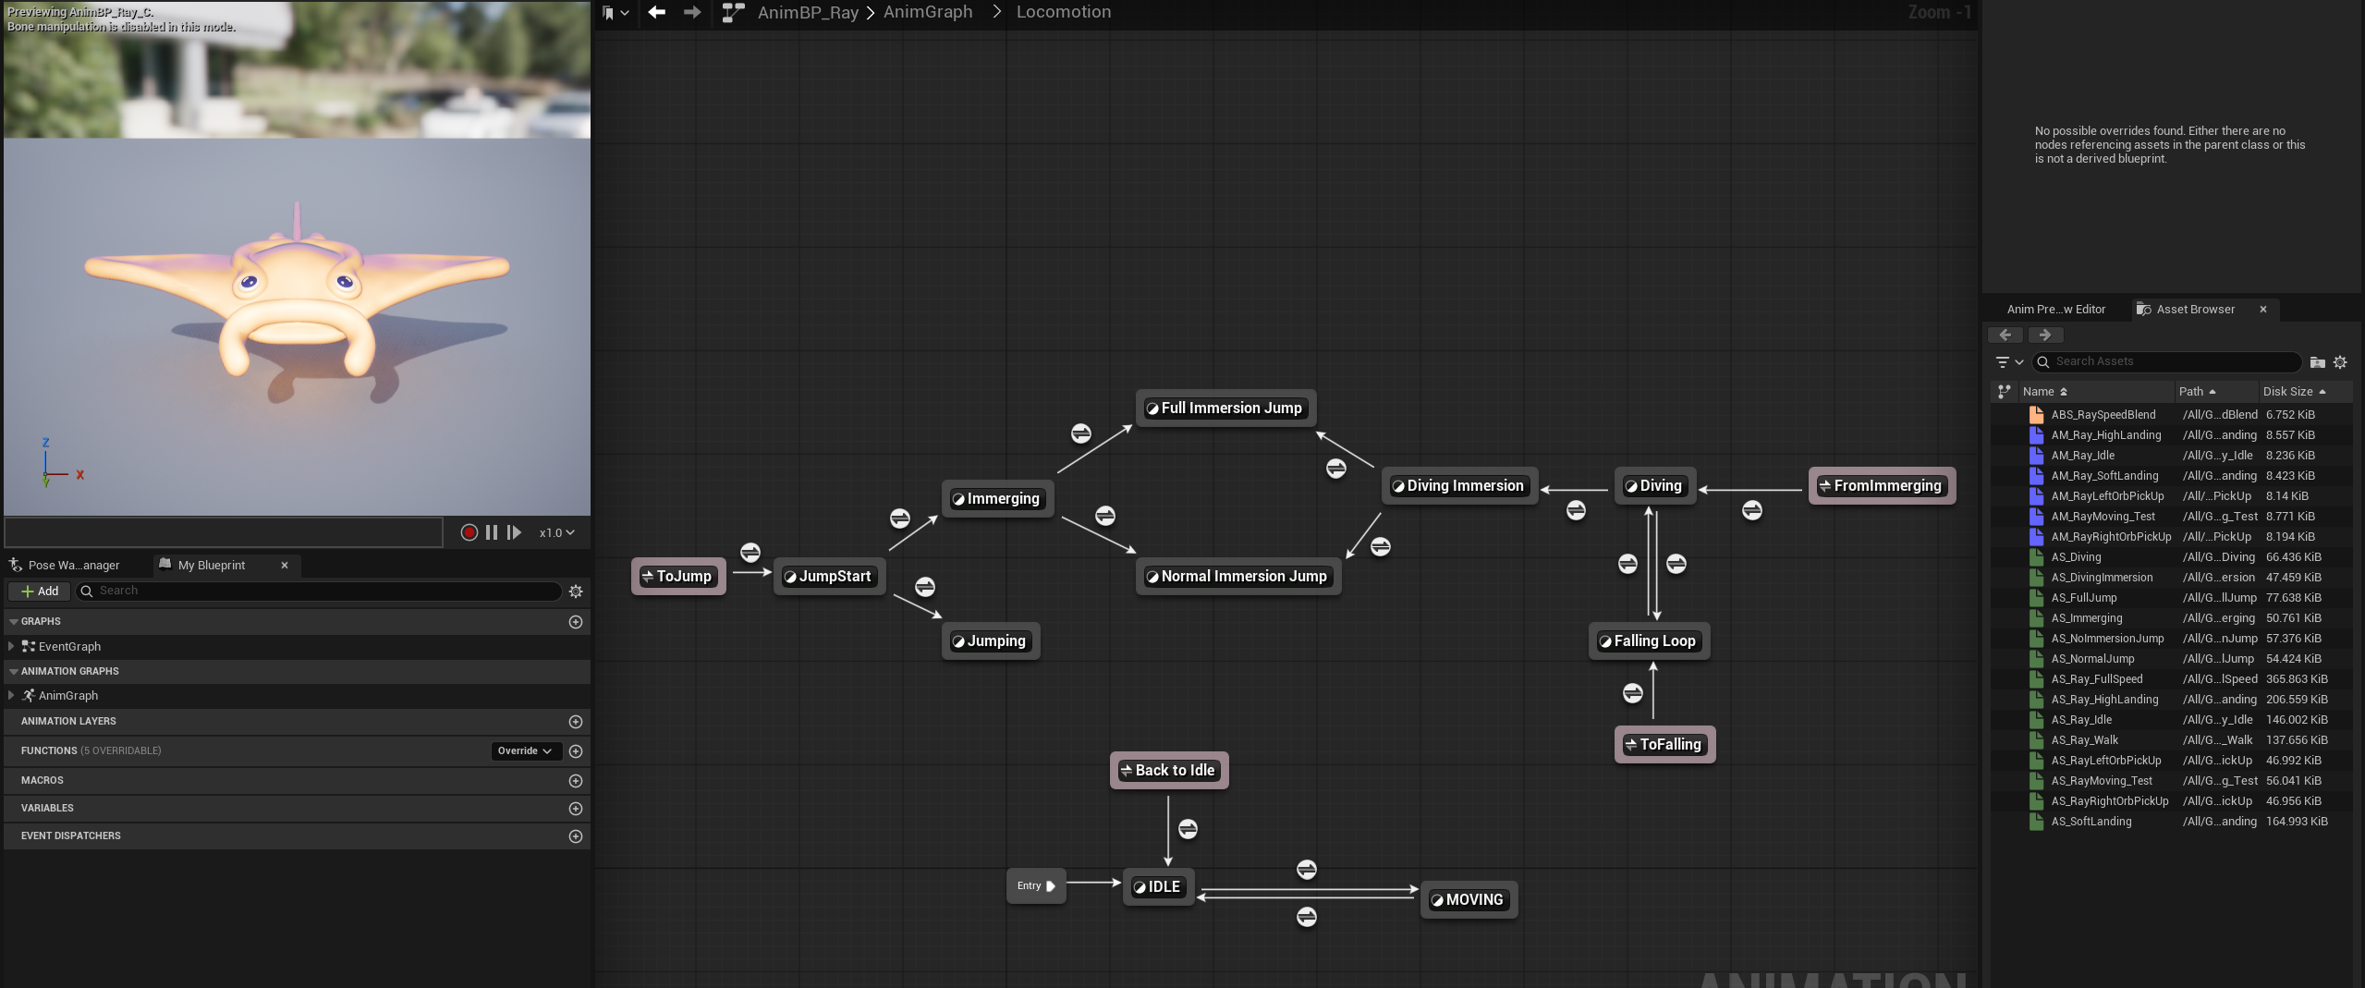Add a new variable with the plus icon
Screen dimensions: 2365x988
[576, 809]
